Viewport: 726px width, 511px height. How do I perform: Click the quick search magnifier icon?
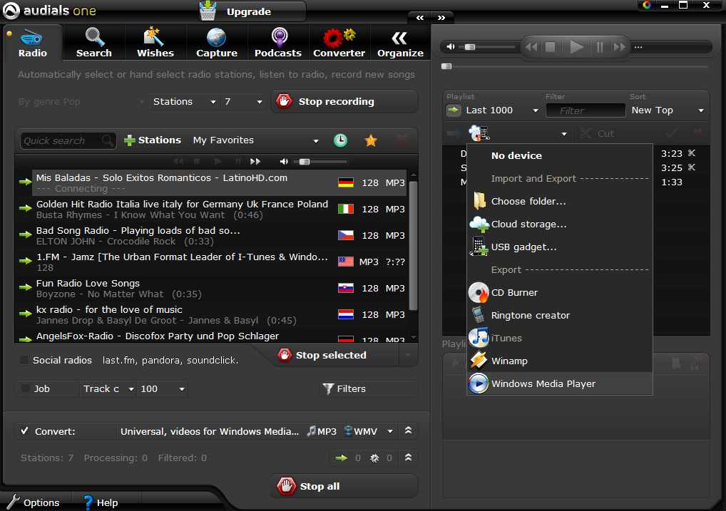108,140
